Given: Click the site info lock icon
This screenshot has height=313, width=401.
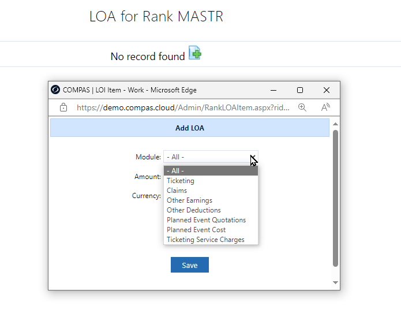Looking at the screenshot, I should click(63, 107).
